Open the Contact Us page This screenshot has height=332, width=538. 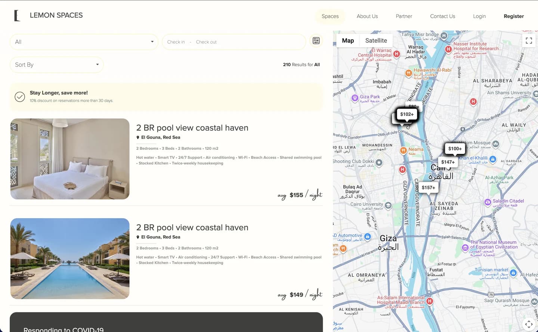point(442,16)
